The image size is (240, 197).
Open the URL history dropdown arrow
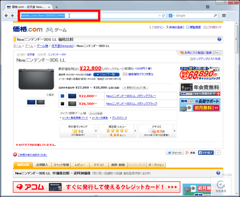pos(159,15)
